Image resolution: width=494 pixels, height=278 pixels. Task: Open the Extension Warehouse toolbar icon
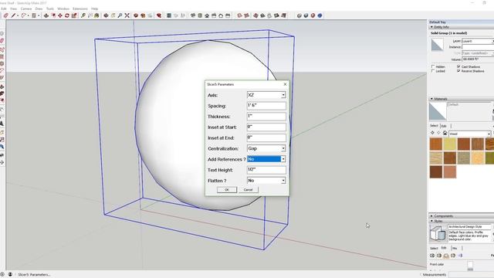coord(143,15)
